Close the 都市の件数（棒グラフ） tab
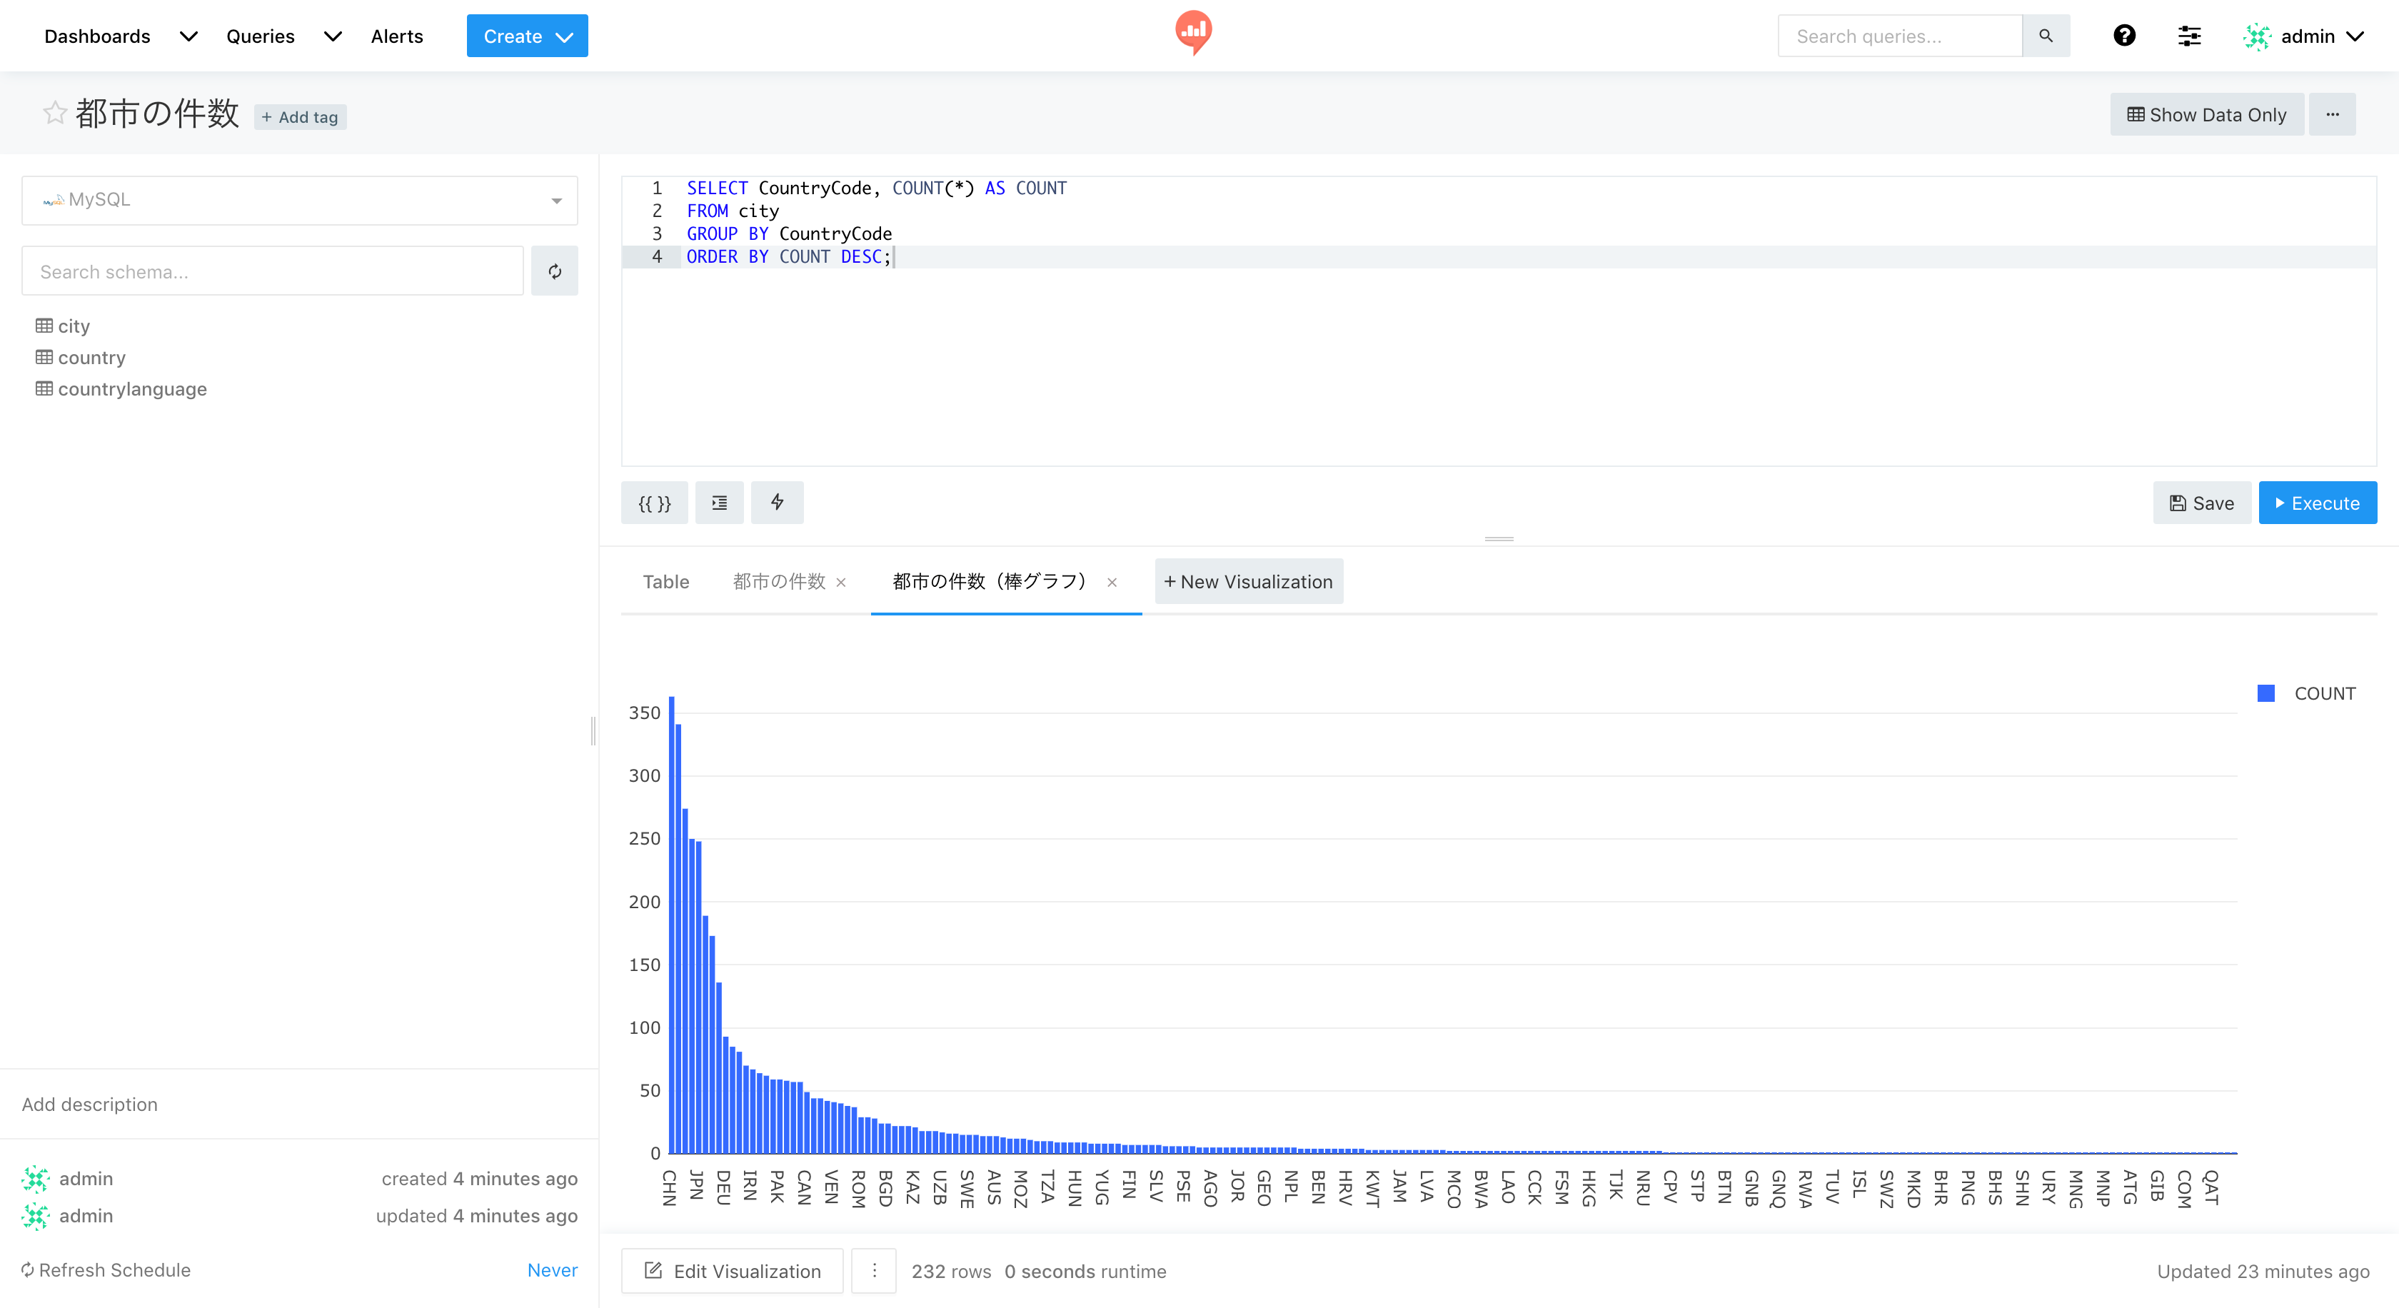 point(1111,583)
